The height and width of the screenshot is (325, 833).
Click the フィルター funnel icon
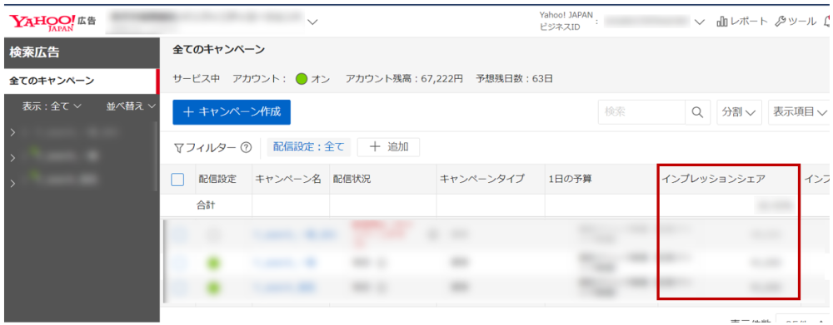[178, 149]
